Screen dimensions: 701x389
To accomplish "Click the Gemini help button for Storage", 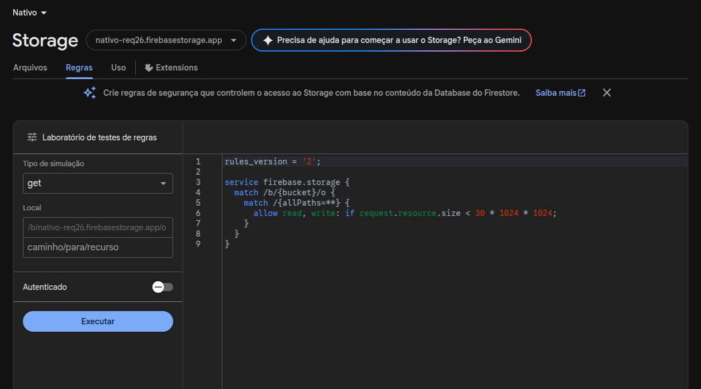I will pyautogui.click(x=391, y=40).
